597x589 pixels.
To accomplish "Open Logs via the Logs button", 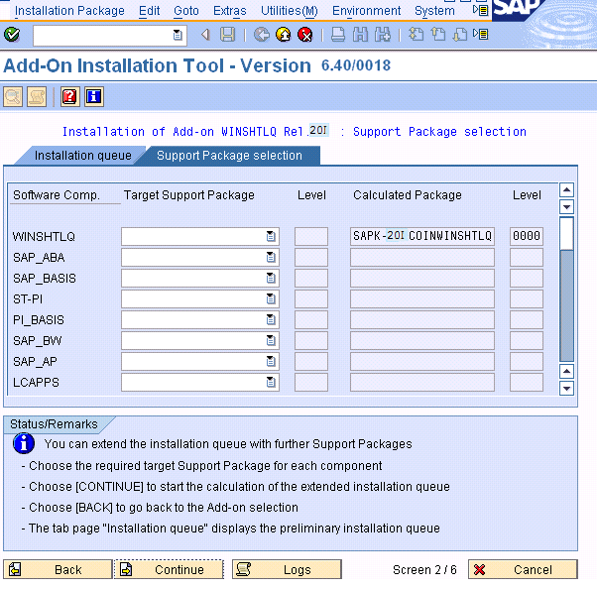I will pos(287,569).
